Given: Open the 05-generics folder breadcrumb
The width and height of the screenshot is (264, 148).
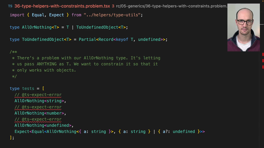Looking at the screenshot, I should pyautogui.click(x=129, y=6).
